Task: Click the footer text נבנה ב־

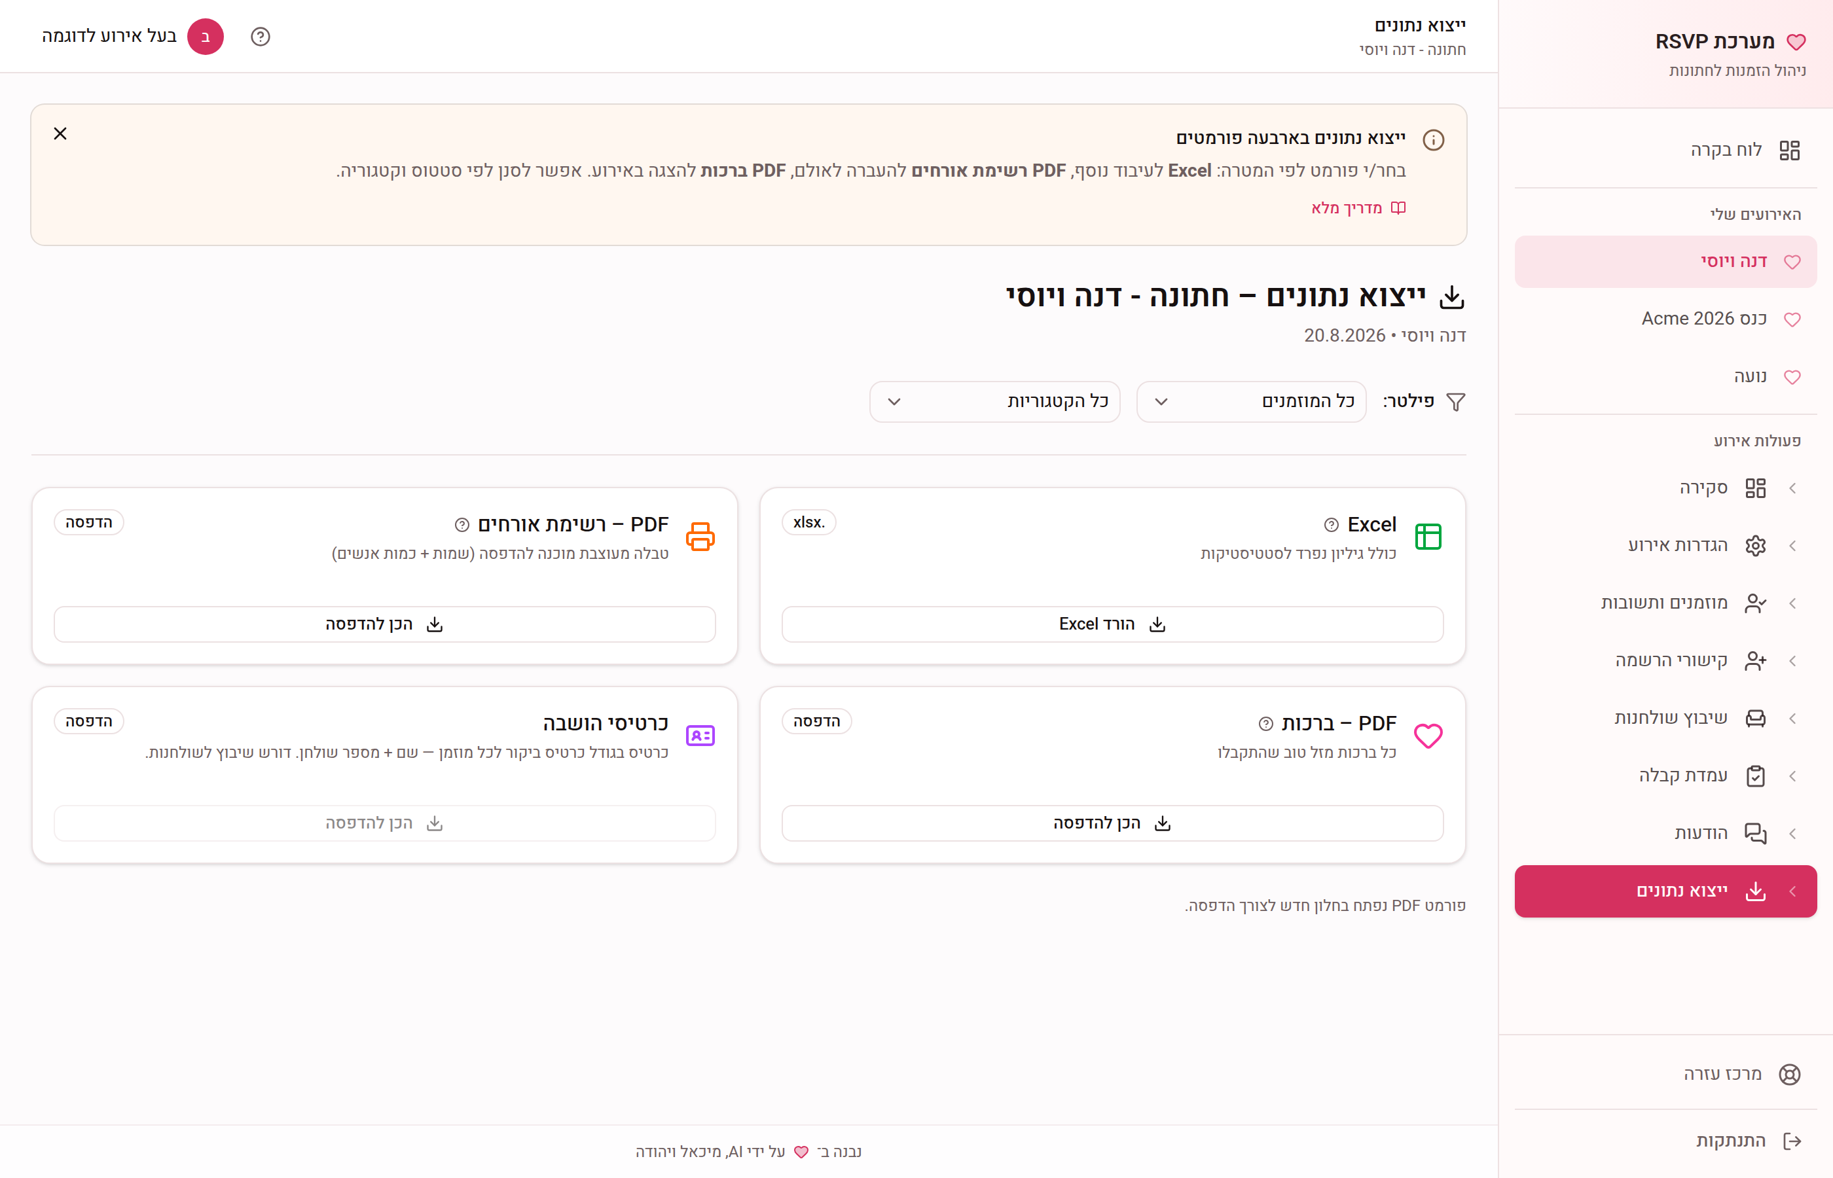Action: point(839,1152)
